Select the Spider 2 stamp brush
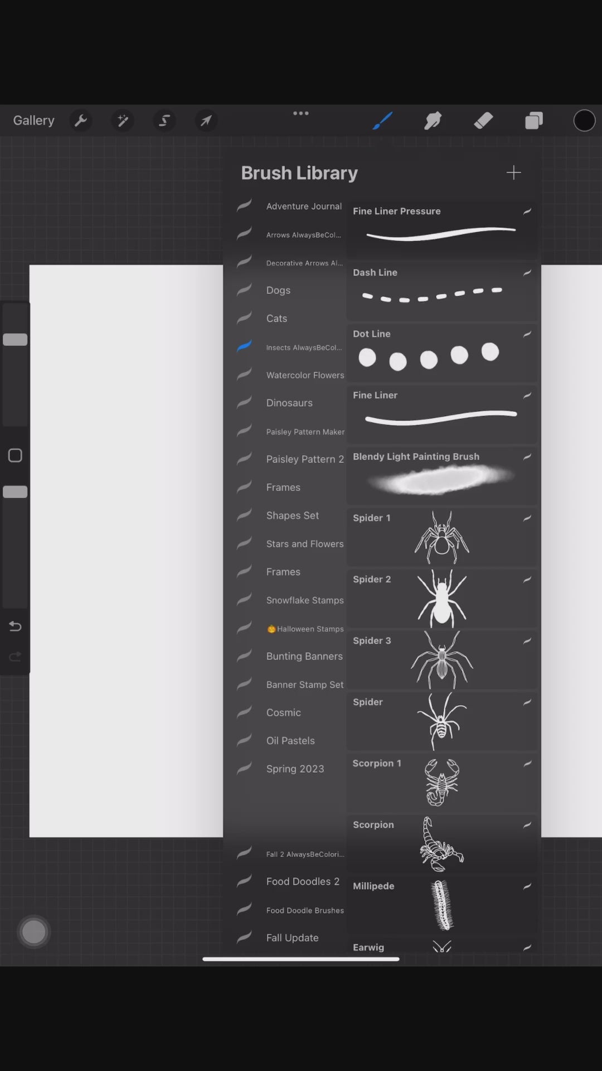The image size is (602, 1071). click(441, 599)
